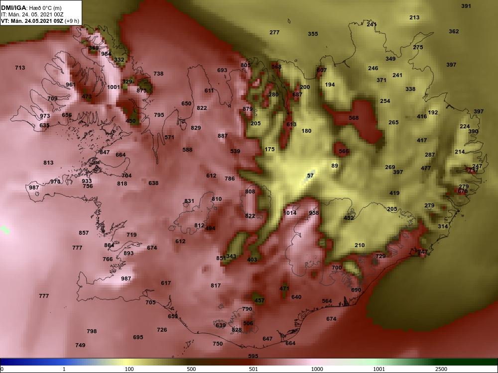Click the map value '617'
This screenshot has width=498, height=373.
(166, 283)
